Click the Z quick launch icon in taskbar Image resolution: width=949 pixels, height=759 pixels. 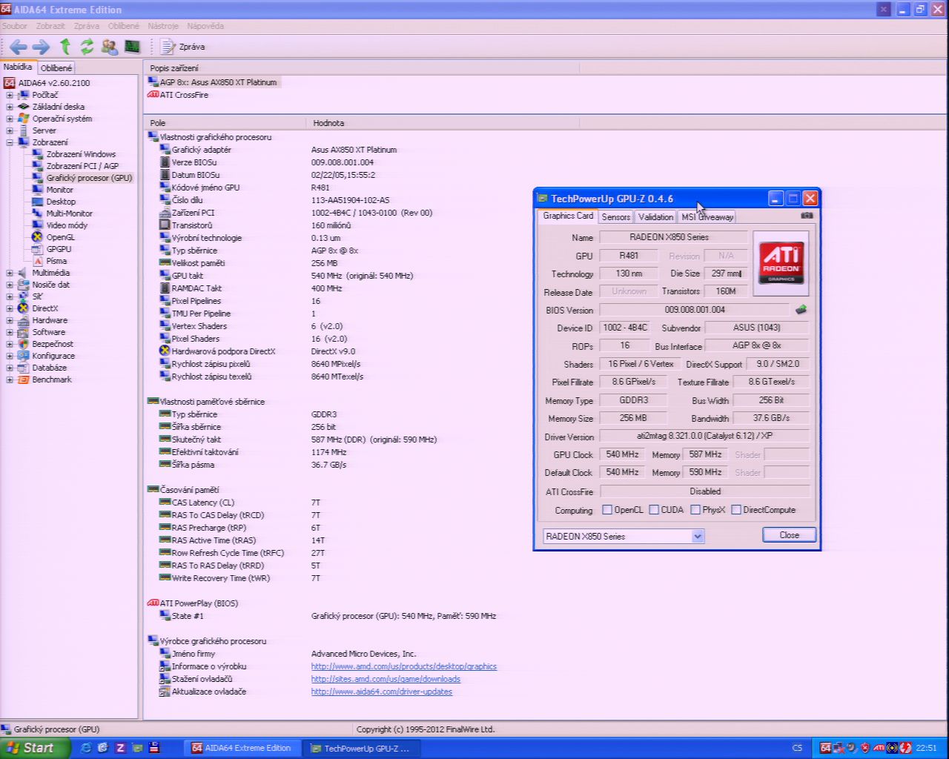[x=120, y=748]
